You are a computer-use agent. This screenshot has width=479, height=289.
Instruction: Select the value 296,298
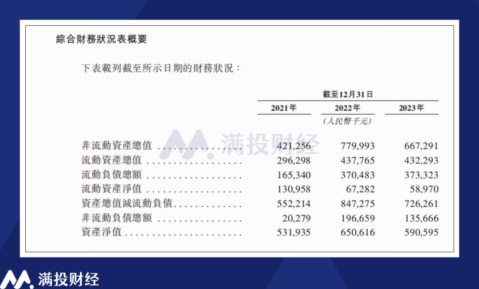coord(294,160)
